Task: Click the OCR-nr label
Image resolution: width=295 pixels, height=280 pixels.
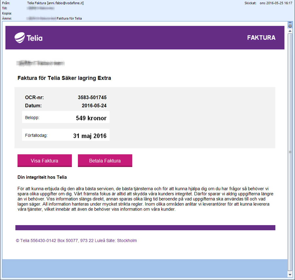Action: tap(34, 97)
